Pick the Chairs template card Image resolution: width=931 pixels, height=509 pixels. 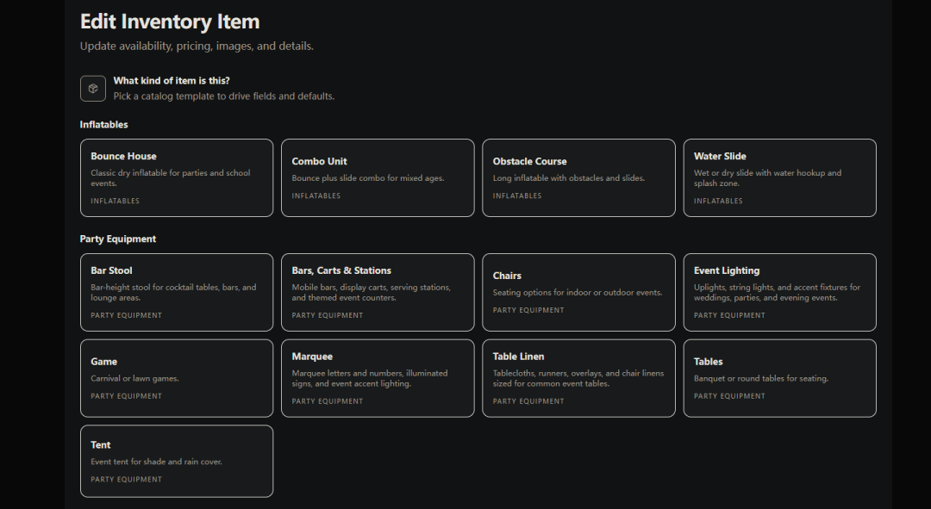click(x=579, y=293)
